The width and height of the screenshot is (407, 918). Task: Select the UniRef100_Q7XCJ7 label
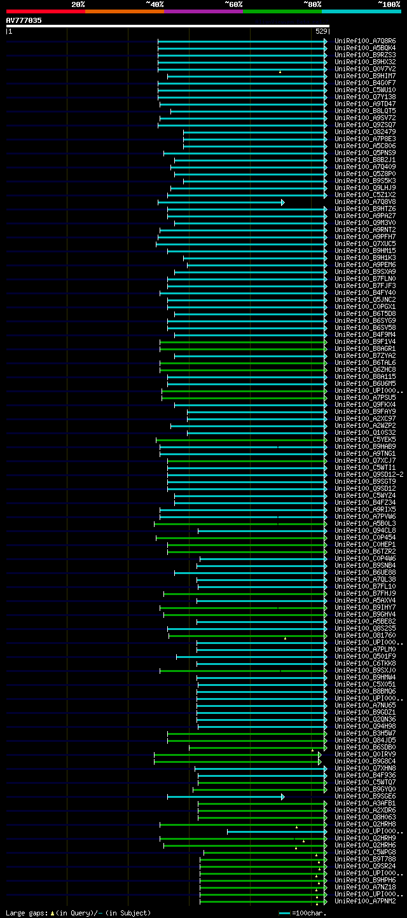tap(365, 461)
